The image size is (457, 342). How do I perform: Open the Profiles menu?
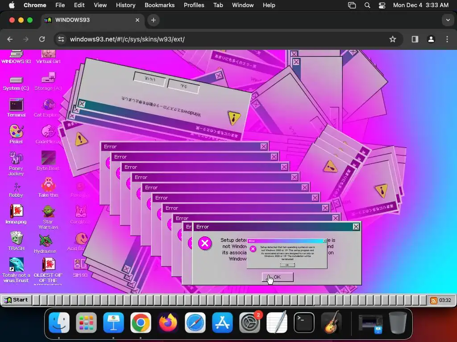pyautogui.click(x=194, y=5)
